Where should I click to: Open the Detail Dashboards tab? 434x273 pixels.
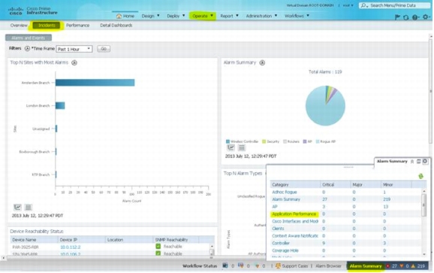pyautogui.click(x=116, y=26)
